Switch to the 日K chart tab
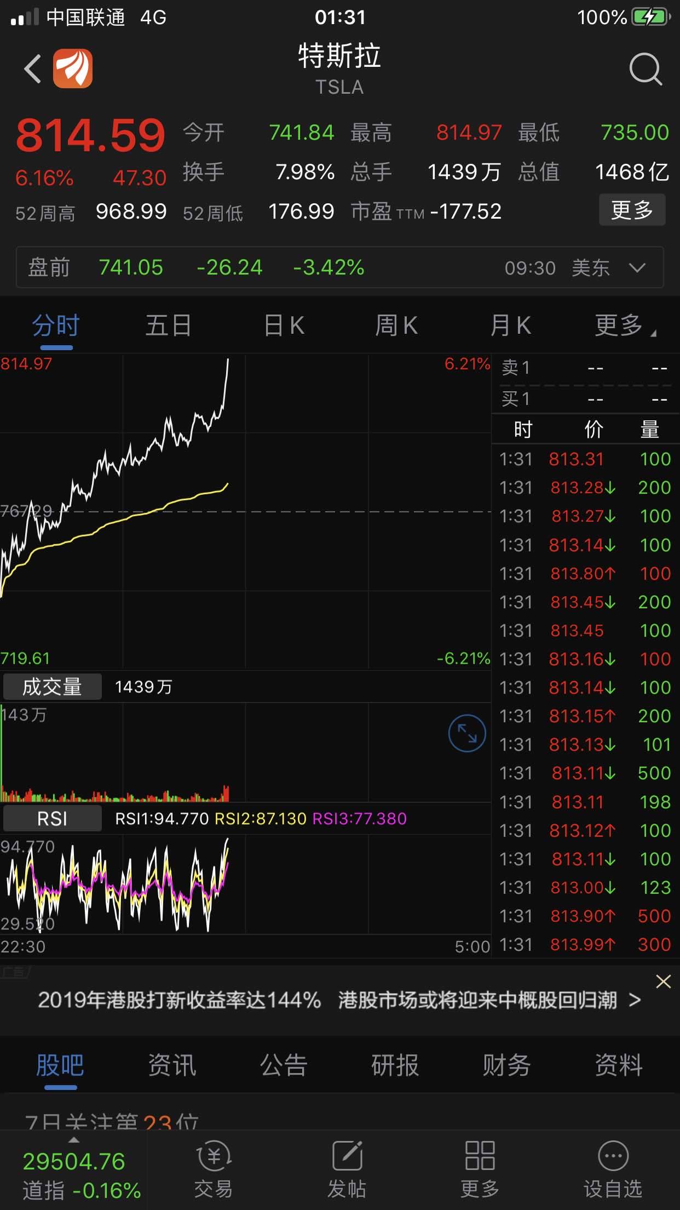 pyautogui.click(x=284, y=326)
